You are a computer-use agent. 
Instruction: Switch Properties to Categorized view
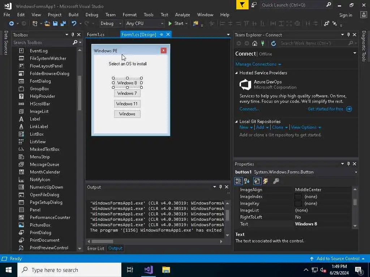click(238, 181)
